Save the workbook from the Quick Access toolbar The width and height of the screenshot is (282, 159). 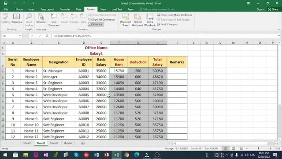click(x=6, y=3)
